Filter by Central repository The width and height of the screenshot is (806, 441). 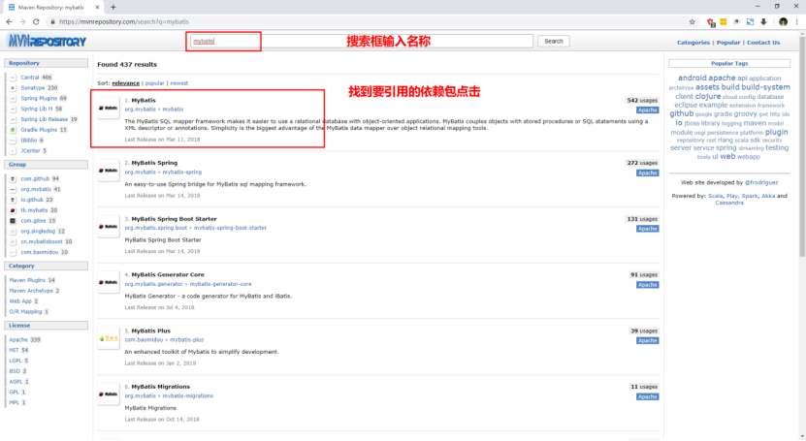coord(30,77)
